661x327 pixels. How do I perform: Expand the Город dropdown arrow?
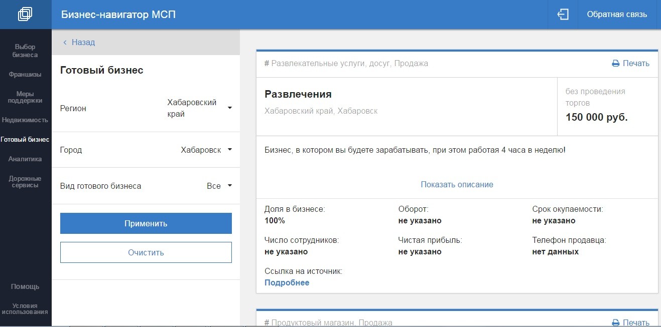click(x=229, y=149)
